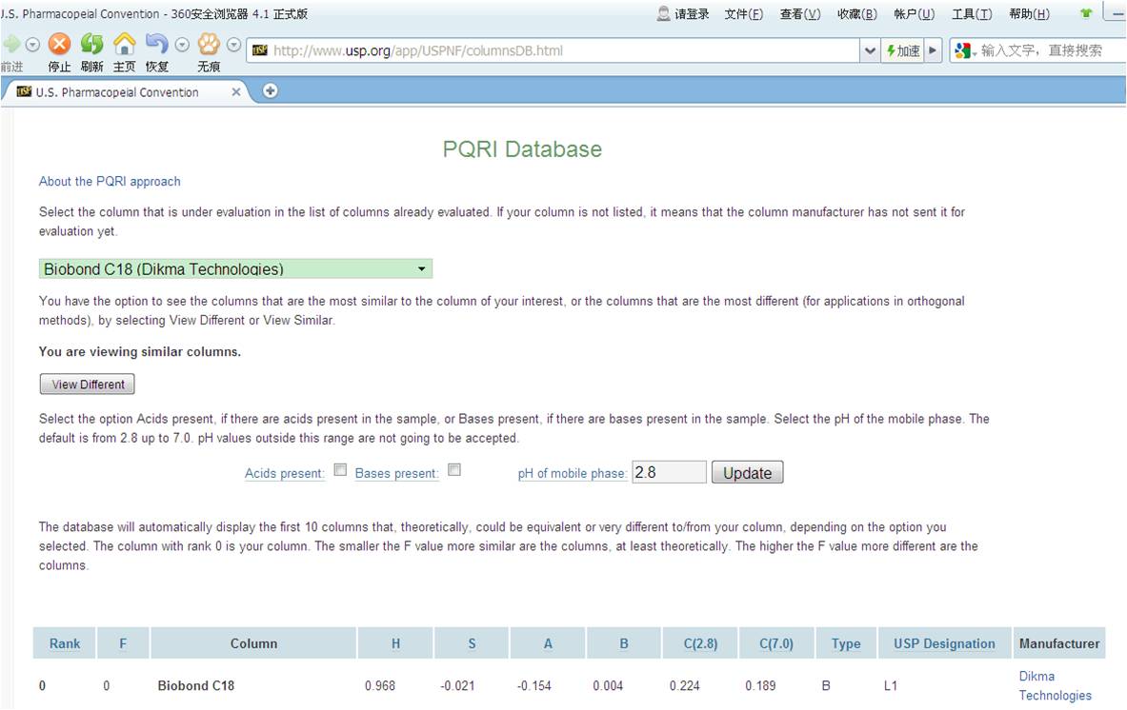1127x710 pixels.
Task: Open the 帮助(H) menu
Action: (1029, 13)
